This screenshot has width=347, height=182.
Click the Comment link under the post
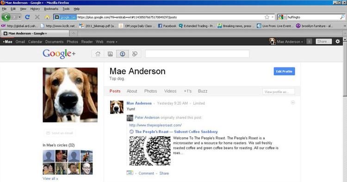pos(146,173)
